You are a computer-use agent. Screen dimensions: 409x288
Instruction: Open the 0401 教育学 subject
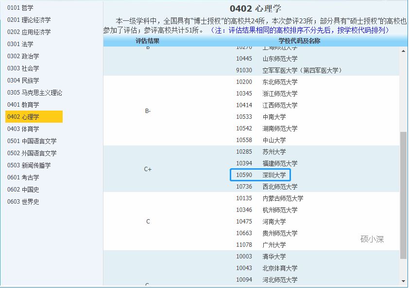(23, 105)
